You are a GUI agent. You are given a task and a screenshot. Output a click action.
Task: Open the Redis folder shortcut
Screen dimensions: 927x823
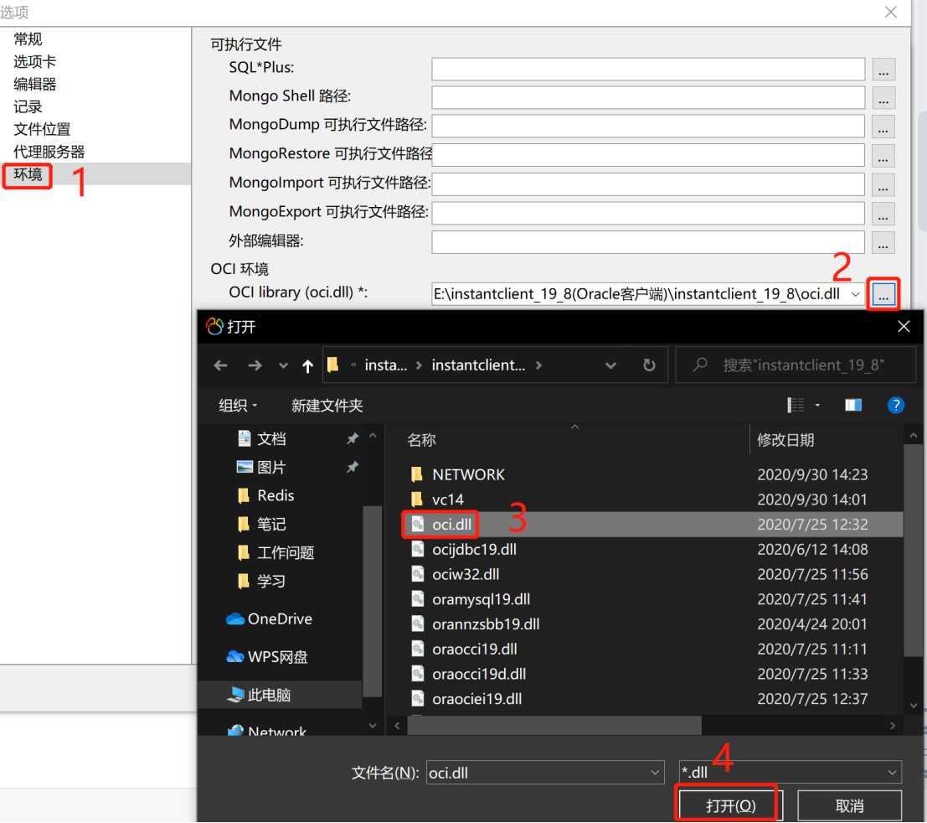275,495
